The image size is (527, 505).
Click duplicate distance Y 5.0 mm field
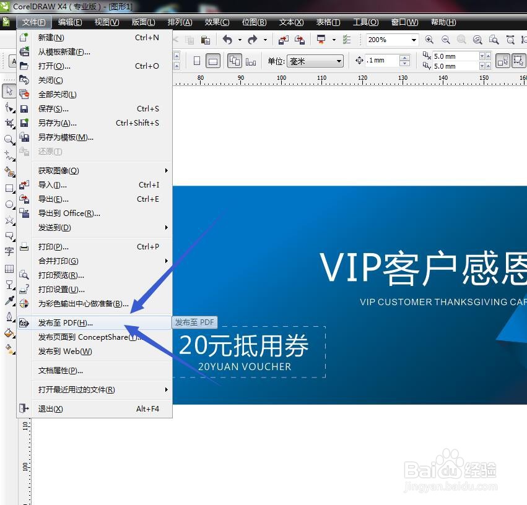pos(456,66)
